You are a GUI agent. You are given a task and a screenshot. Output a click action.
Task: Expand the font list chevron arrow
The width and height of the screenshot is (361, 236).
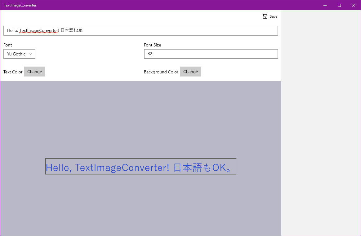click(x=30, y=54)
